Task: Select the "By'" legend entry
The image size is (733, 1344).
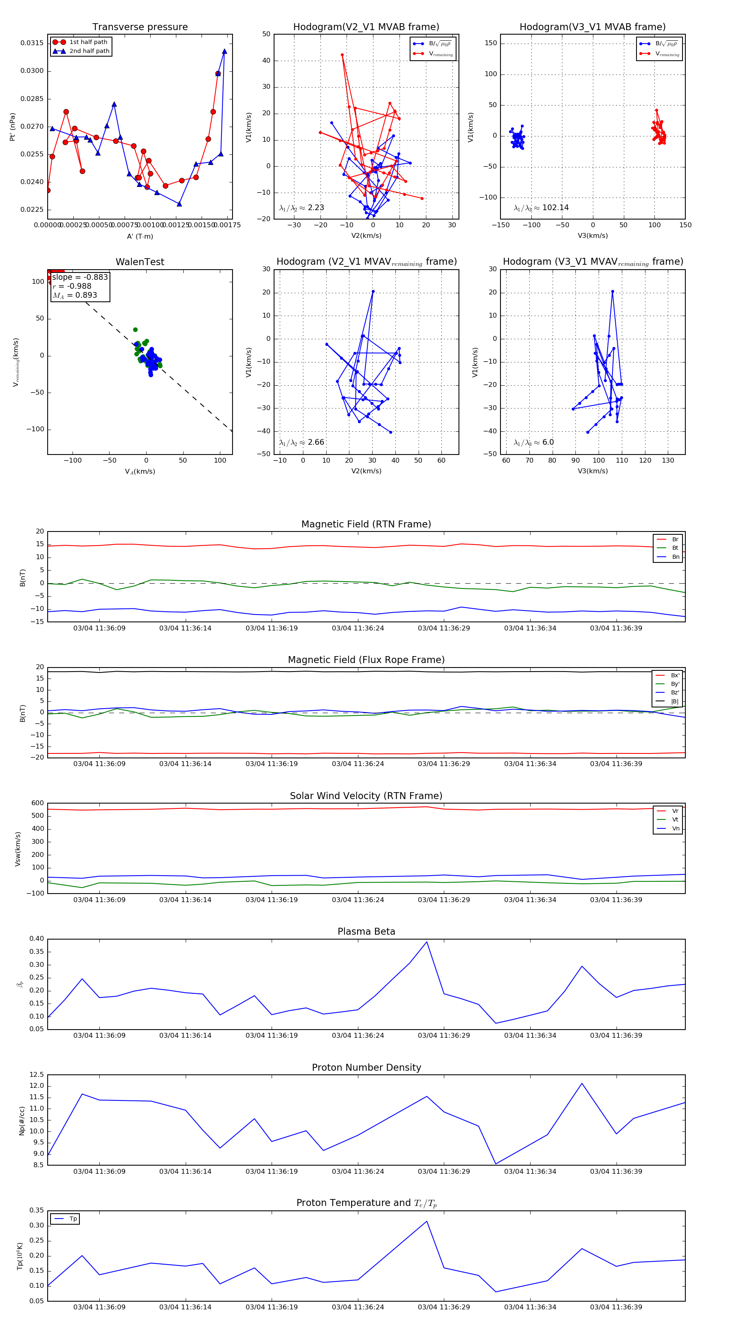Action: click(x=668, y=684)
